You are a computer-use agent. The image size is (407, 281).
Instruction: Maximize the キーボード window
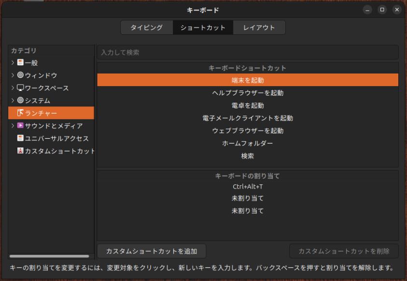tap(382, 10)
